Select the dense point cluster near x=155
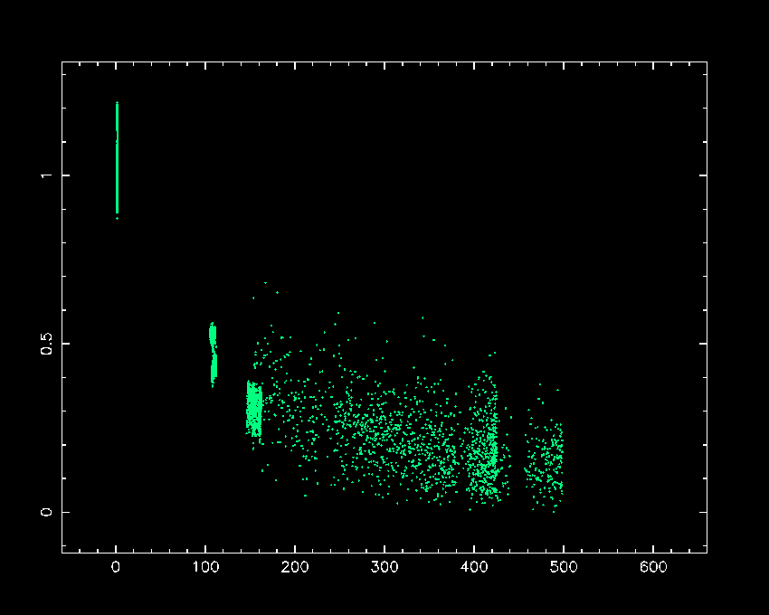The image size is (769, 615). coord(254,410)
